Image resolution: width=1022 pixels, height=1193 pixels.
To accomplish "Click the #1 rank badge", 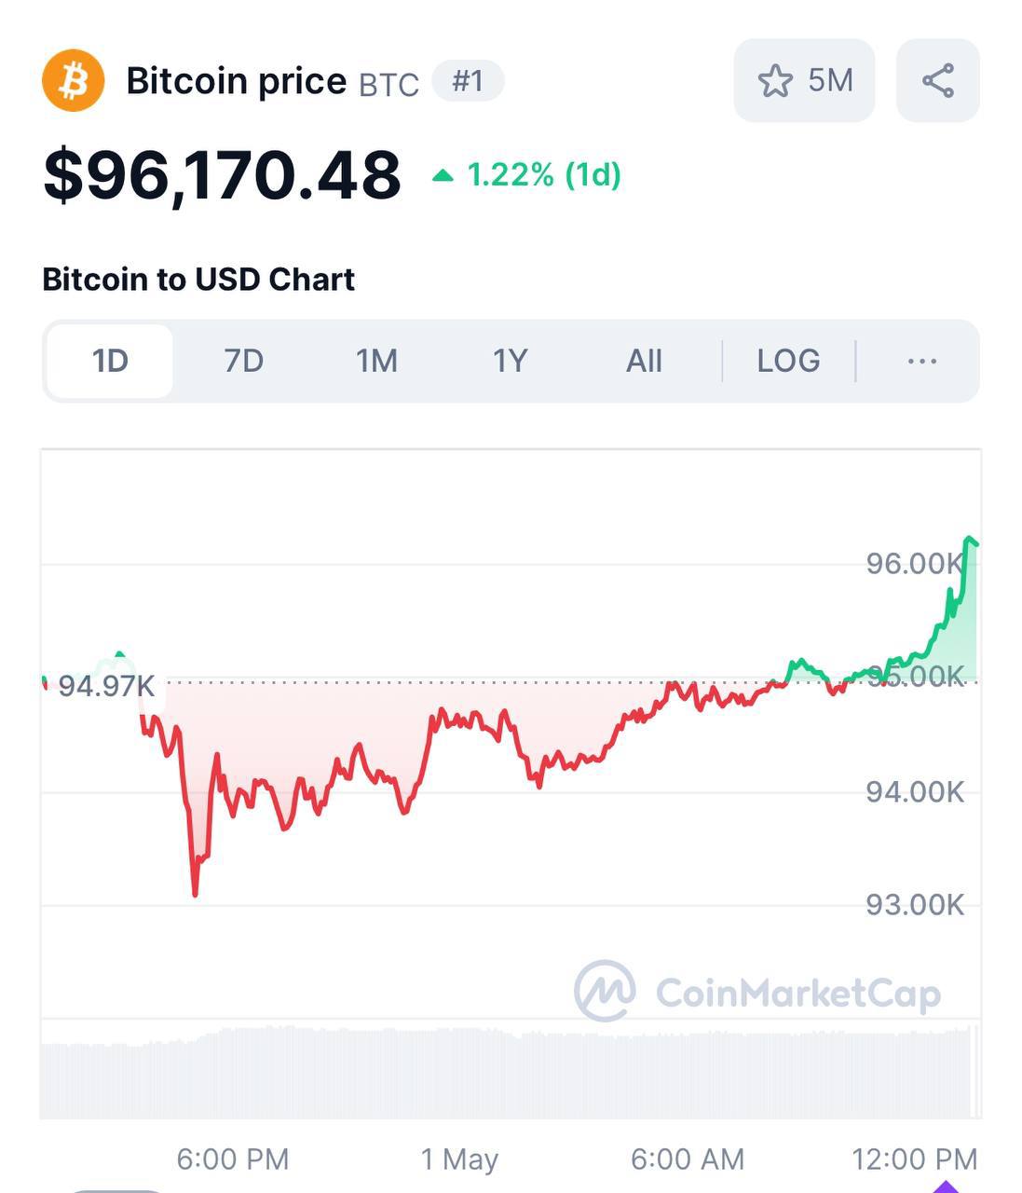I will coord(468,81).
